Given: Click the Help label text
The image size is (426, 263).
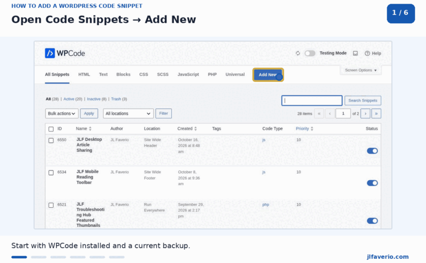Looking at the screenshot, I should pos(376,53).
